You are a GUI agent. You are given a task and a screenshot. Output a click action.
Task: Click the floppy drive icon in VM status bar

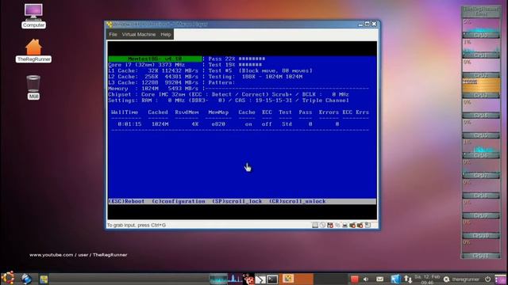[330, 225]
